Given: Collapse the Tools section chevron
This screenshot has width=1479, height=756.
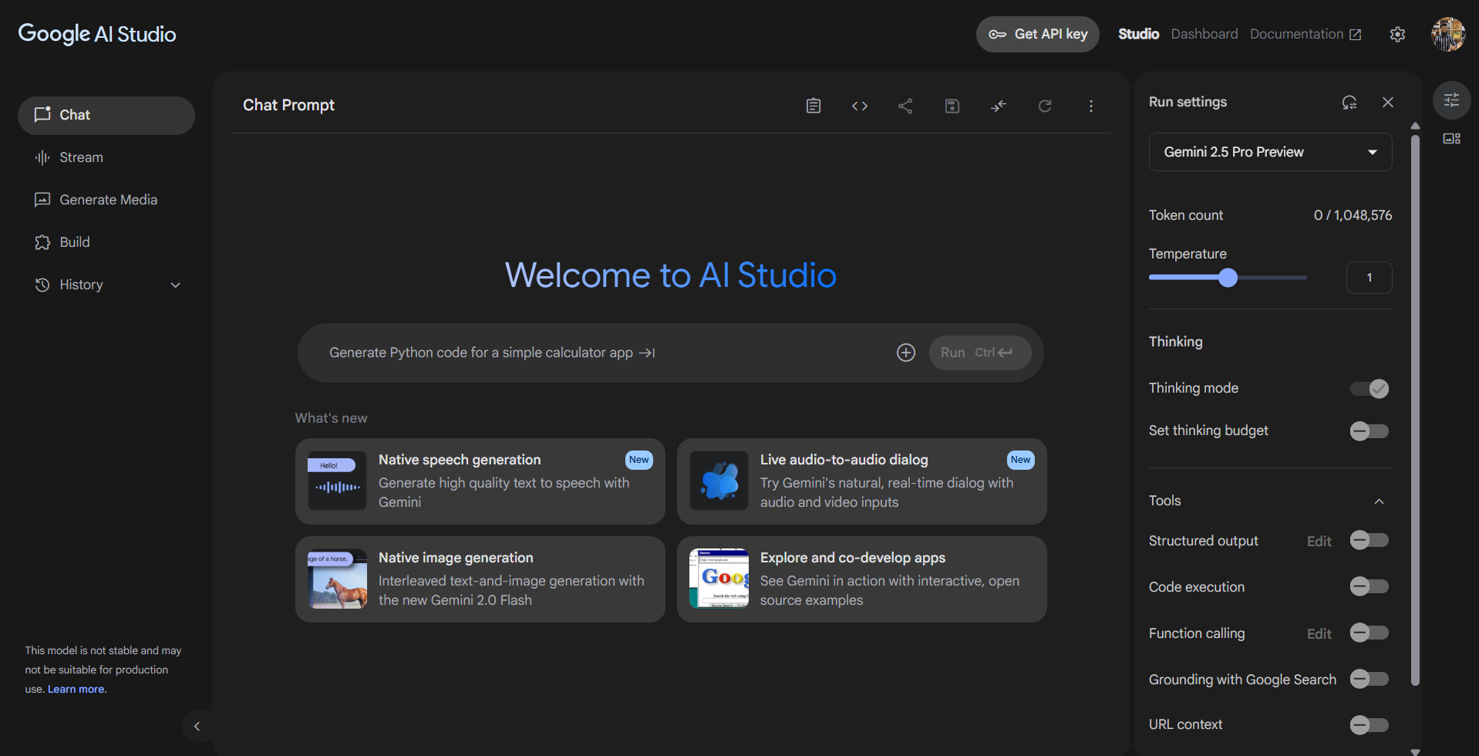Looking at the screenshot, I should point(1379,501).
